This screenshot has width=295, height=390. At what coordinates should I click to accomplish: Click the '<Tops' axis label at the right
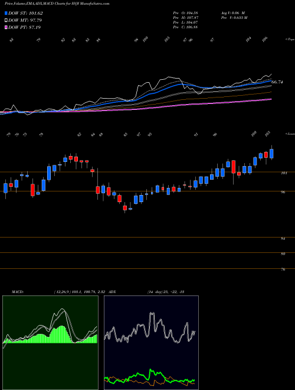290,40
